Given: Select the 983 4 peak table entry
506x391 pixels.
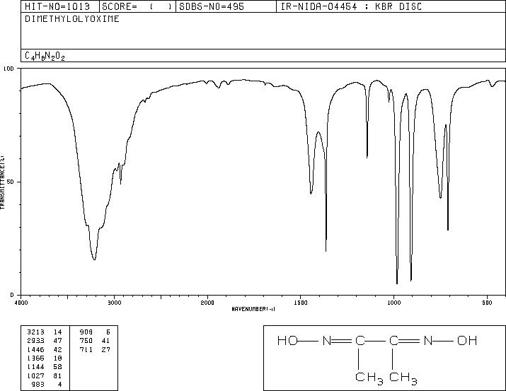Looking at the screenshot, I should pyautogui.click(x=46, y=384).
